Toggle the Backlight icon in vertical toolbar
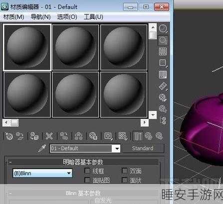Viewport: 223px width, 204px height. 163,40
